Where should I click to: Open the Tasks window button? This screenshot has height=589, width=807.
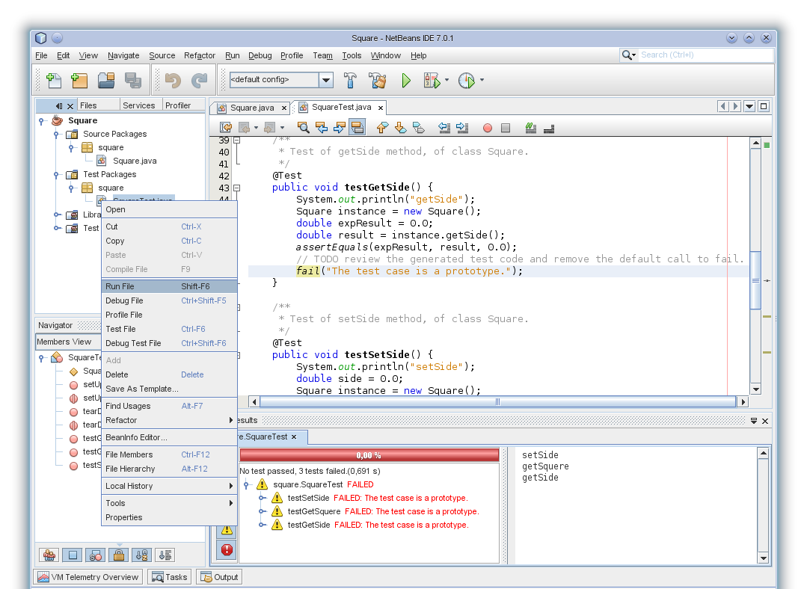[170, 577]
